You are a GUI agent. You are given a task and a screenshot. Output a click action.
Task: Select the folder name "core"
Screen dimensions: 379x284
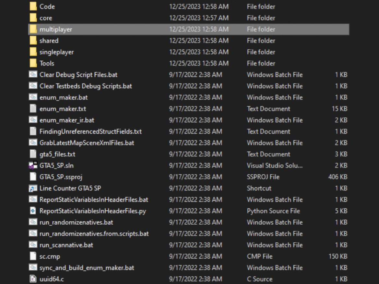pos(46,18)
